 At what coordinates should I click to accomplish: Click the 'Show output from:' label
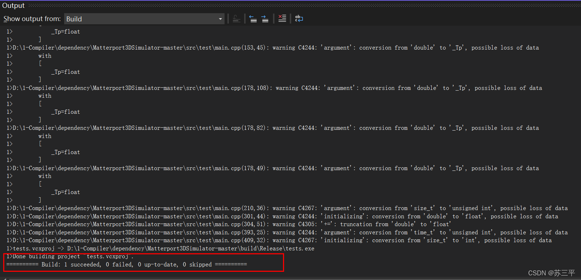(32, 19)
